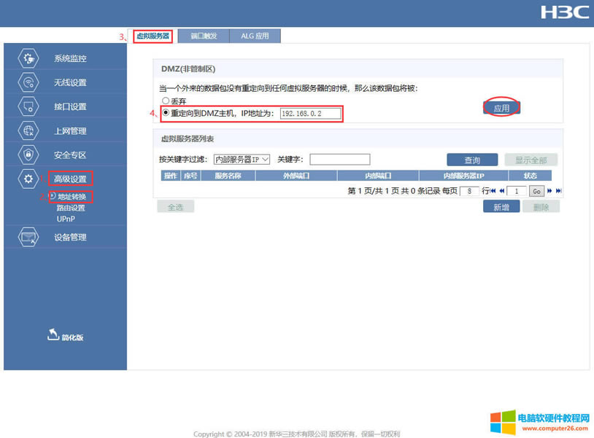Click the 查询 query button
The image size is (594, 438).
(x=474, y=159)
